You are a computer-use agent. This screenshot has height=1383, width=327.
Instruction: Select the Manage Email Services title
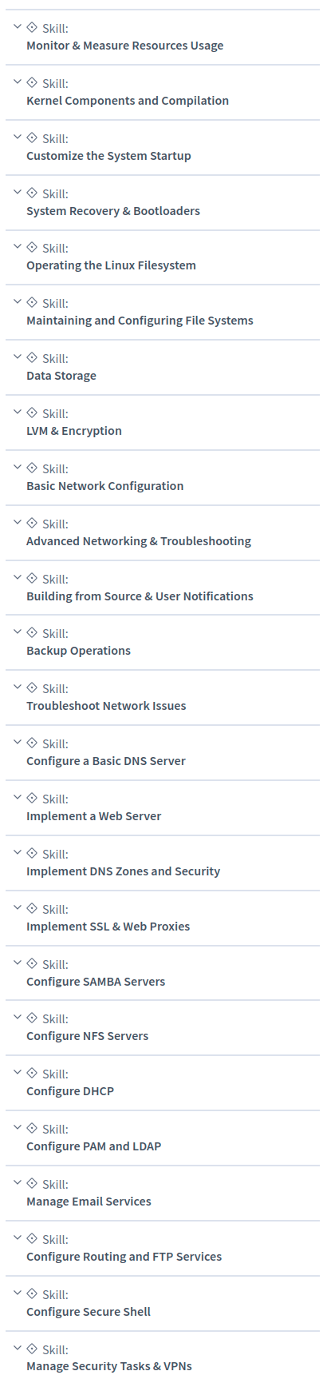click(89, 1202)
